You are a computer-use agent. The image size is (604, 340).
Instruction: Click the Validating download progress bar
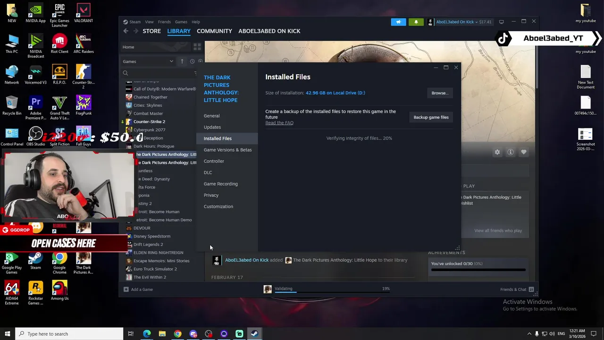[x=332, y=292]
